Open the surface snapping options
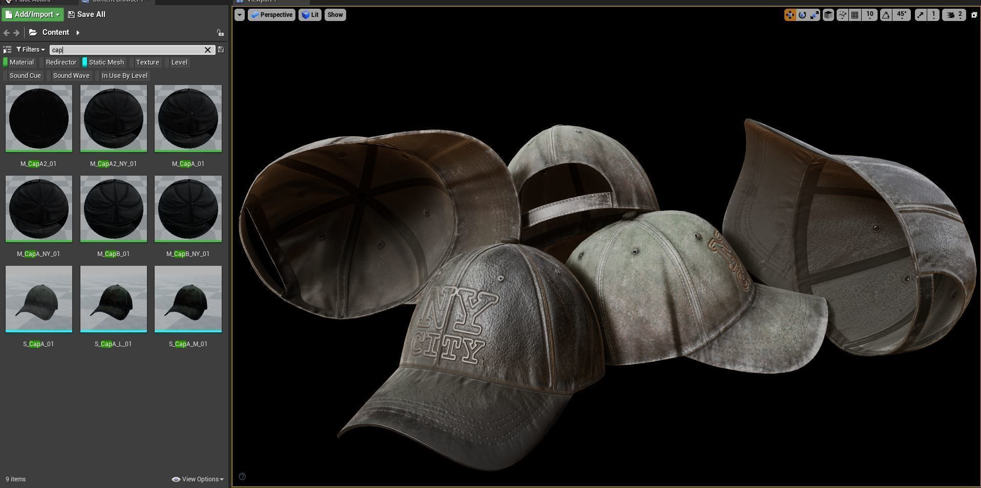This screenshot has width=981, height=488. [x=842, y=15]
